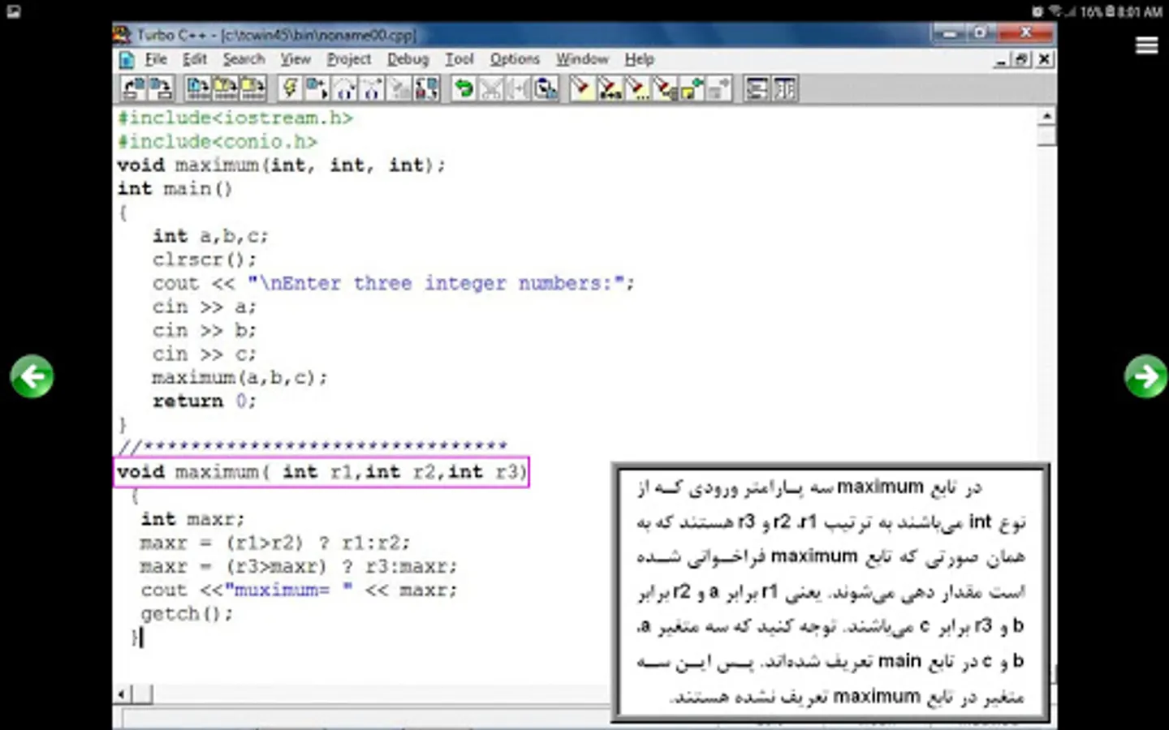Tap the picture icon in the status bar
Image resolution: width=1169 pixels, height=730 pixels.
[13, 11]
